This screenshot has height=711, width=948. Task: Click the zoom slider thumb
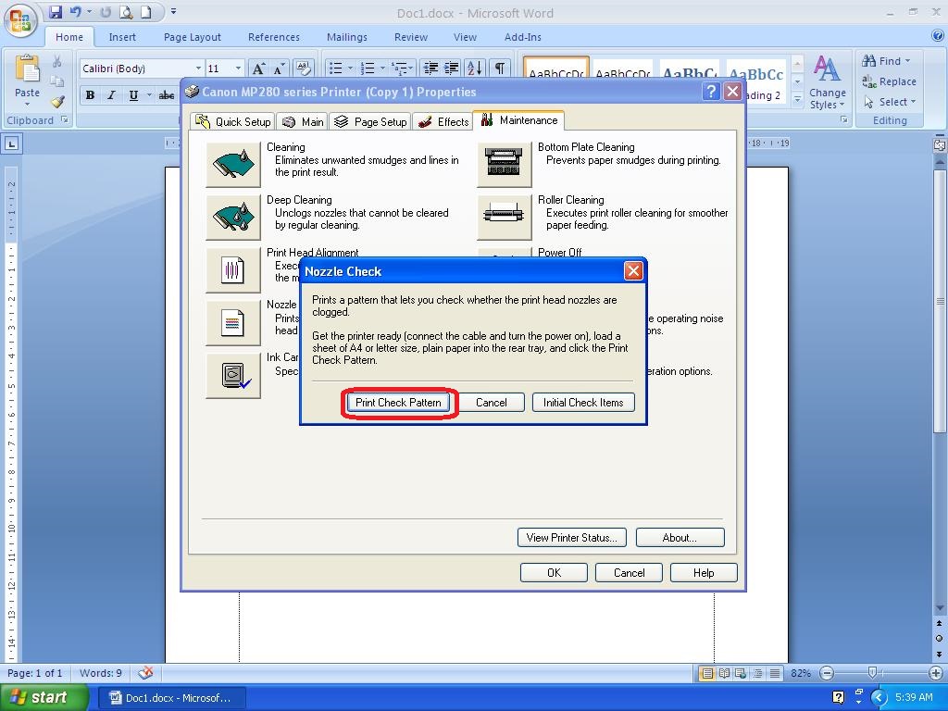pos(872,673)
